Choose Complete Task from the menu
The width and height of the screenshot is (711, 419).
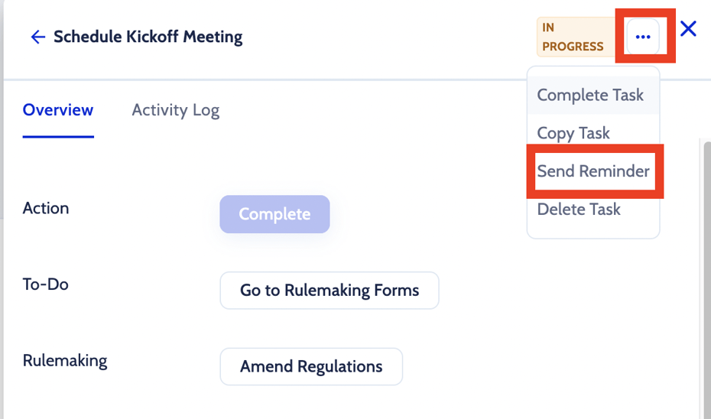pyautogui.click(x=590, y=96)
